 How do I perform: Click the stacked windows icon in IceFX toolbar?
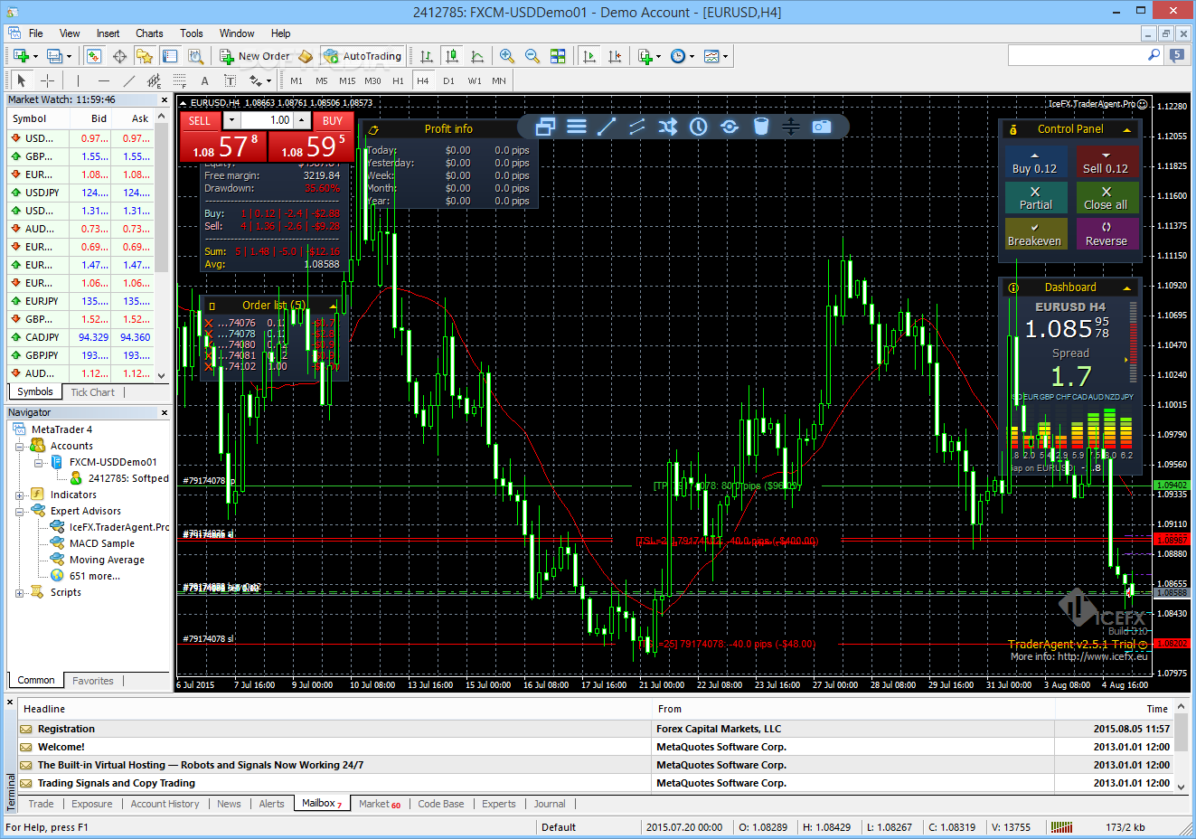click(x=545, y=127)
